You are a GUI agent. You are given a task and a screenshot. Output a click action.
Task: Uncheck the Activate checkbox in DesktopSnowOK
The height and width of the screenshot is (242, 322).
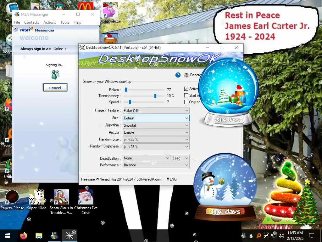click(186, 89)
